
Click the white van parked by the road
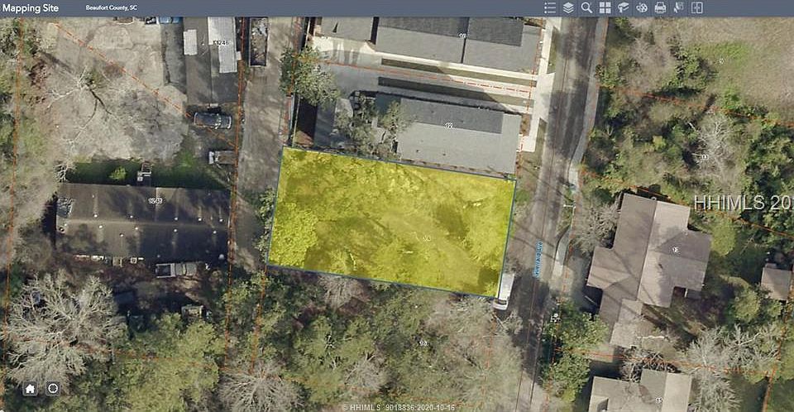point(503,292)
